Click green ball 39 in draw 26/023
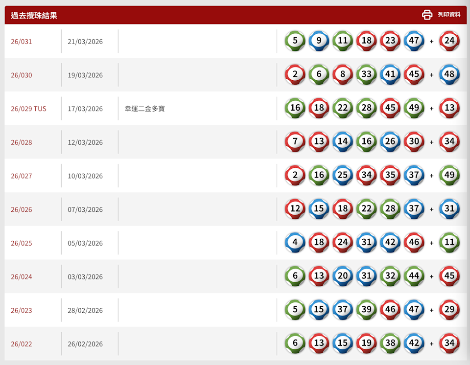Image resolution: width=470 pixels, height=365 pixels. pyautogui.click(x=366, y=310)
